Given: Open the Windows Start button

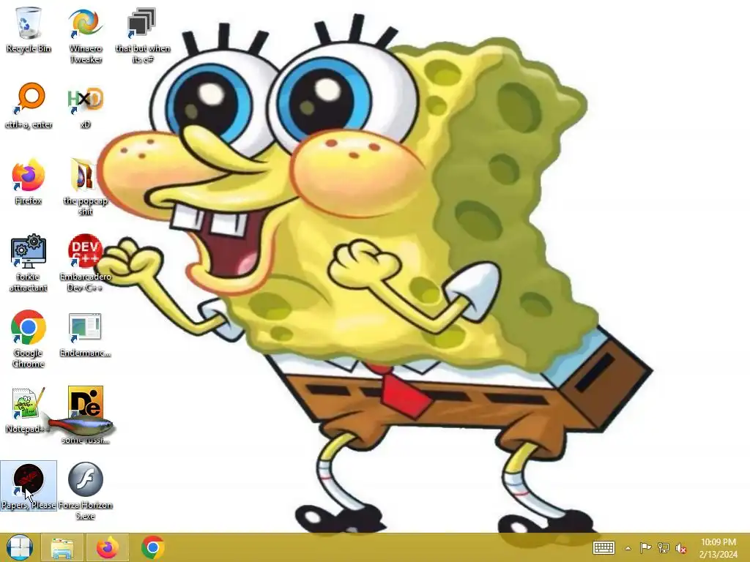Looking at the screenshot, I should pos(20,547).
